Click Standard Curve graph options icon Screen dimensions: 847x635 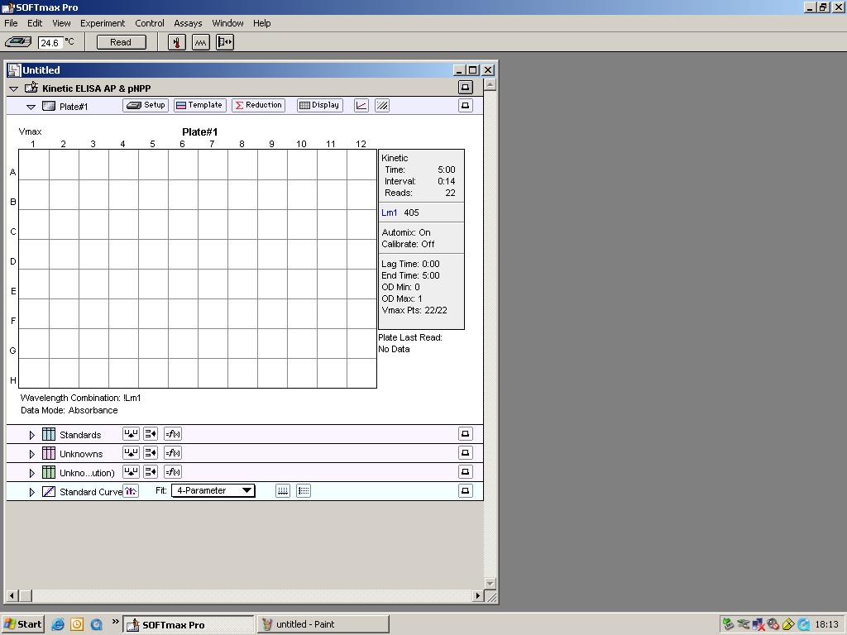(x=131, y=491)
